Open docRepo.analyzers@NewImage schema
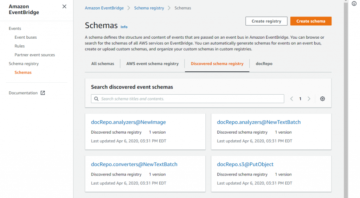 (128, 122)
